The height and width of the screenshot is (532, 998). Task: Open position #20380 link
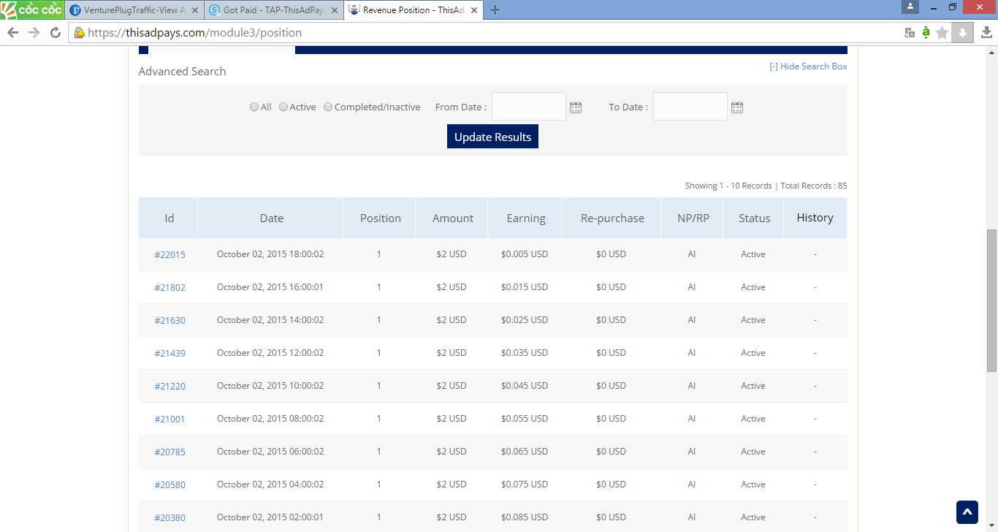coord(170,518)
